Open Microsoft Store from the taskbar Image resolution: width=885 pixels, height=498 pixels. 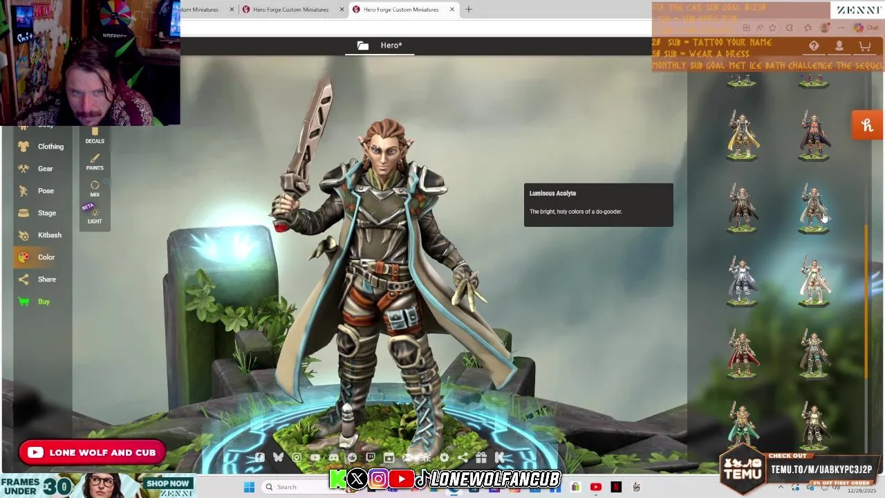point(575,487)
